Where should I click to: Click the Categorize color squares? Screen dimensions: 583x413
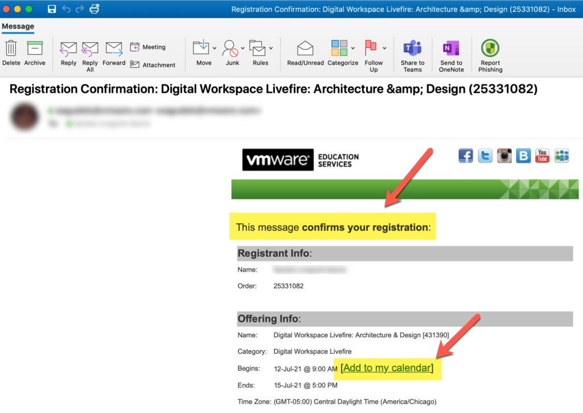click(x=339, y=48)
